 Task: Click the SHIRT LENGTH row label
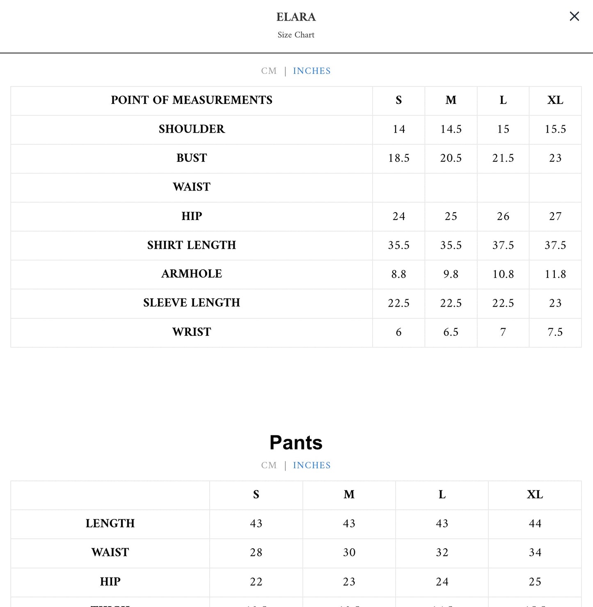coord(192,245)
